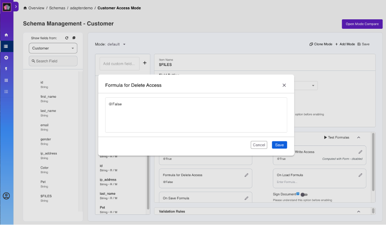Viewport: 386px width, 225px height.
Task: Click the lightning bolt sidebar icon
Action: click(6, 69)
